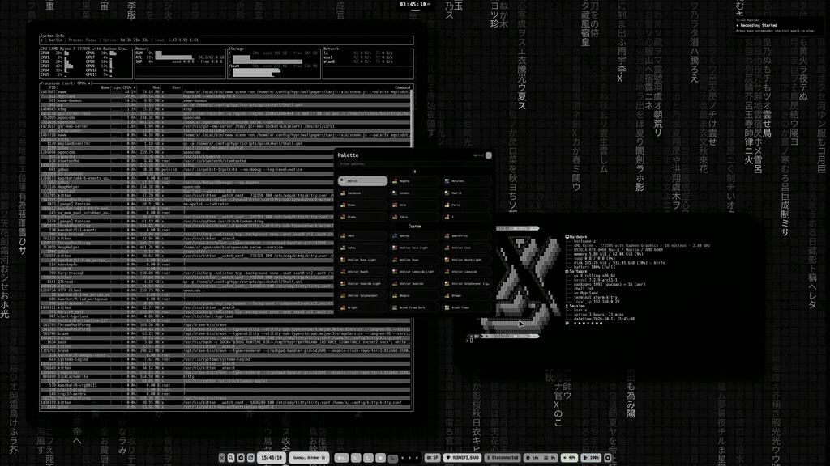
Task: Open settings via the bottom bar gear icon
Action: tap(241, 458)
